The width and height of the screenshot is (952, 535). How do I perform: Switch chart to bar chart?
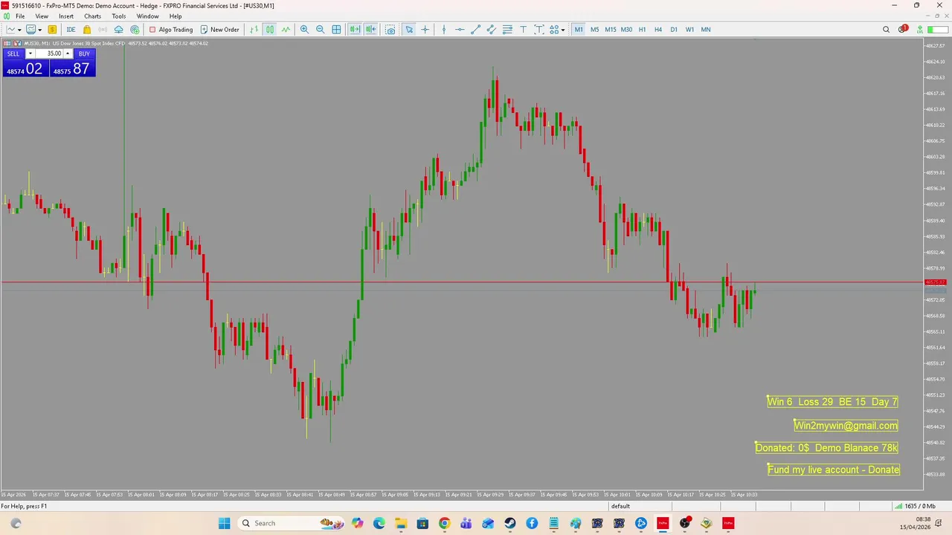(254, 30)
